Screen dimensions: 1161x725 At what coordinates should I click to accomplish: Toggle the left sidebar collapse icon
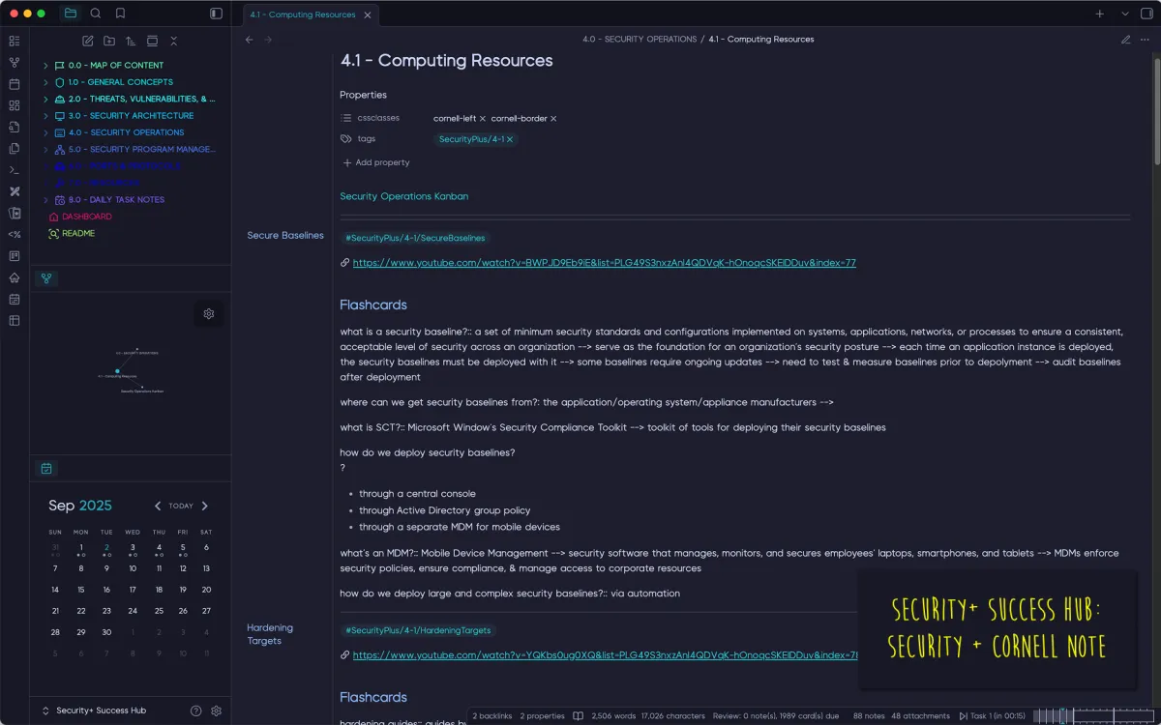click(216, 14)
